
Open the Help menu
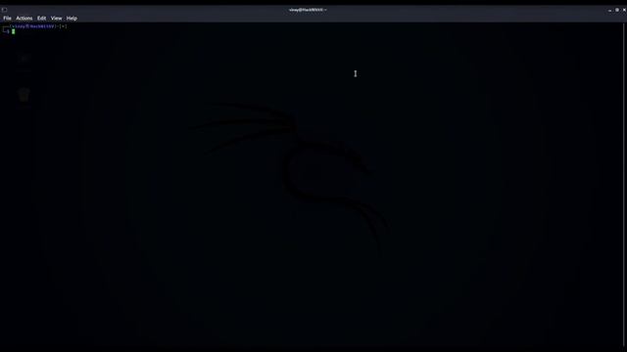pyautogui.click(x=72, y=19)
